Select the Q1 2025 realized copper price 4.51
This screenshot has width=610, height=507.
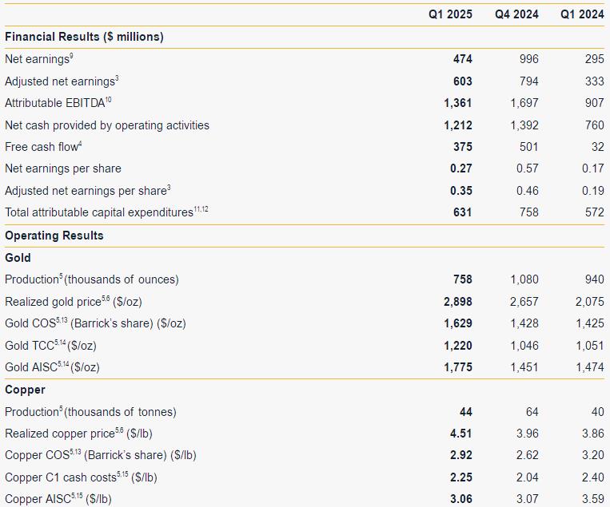[x=461, y=434]
